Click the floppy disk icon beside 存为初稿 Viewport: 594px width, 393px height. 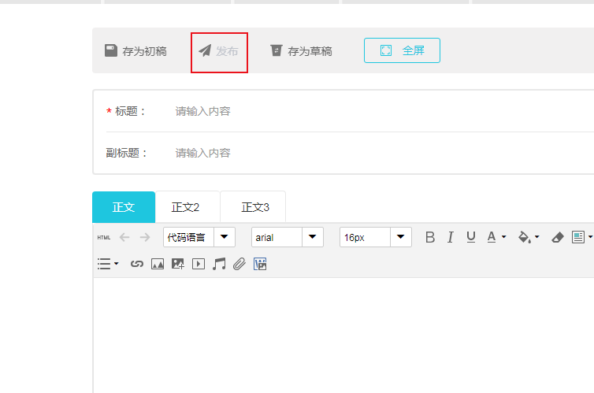(x=111, y=50)
